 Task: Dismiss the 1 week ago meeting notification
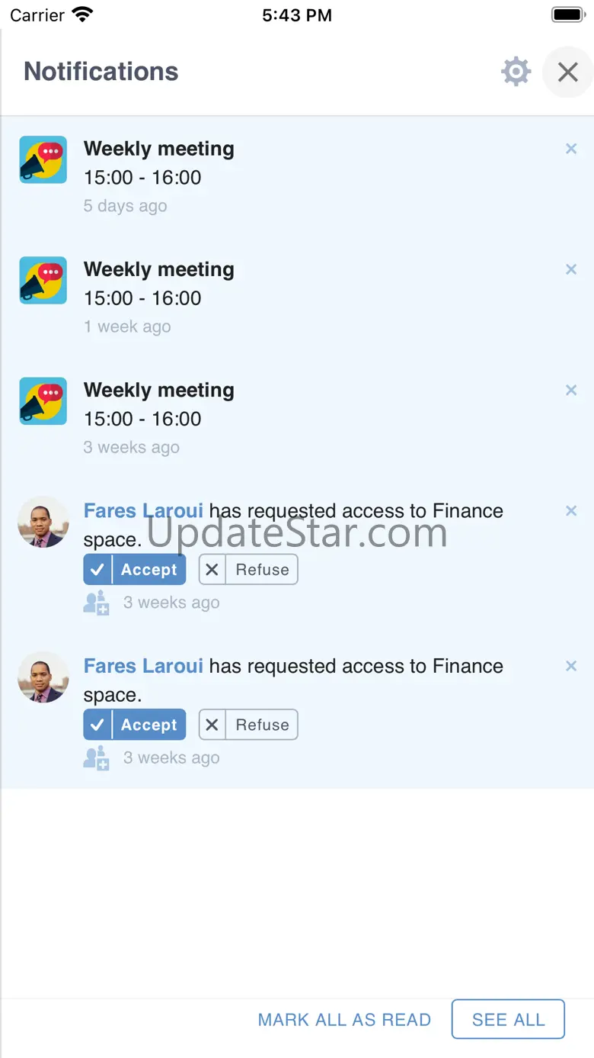tap(571, 269)
